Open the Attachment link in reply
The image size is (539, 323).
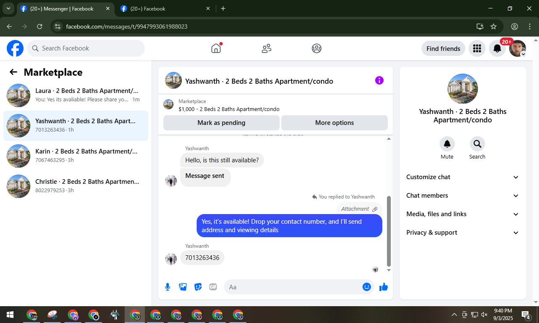point(359,209)
